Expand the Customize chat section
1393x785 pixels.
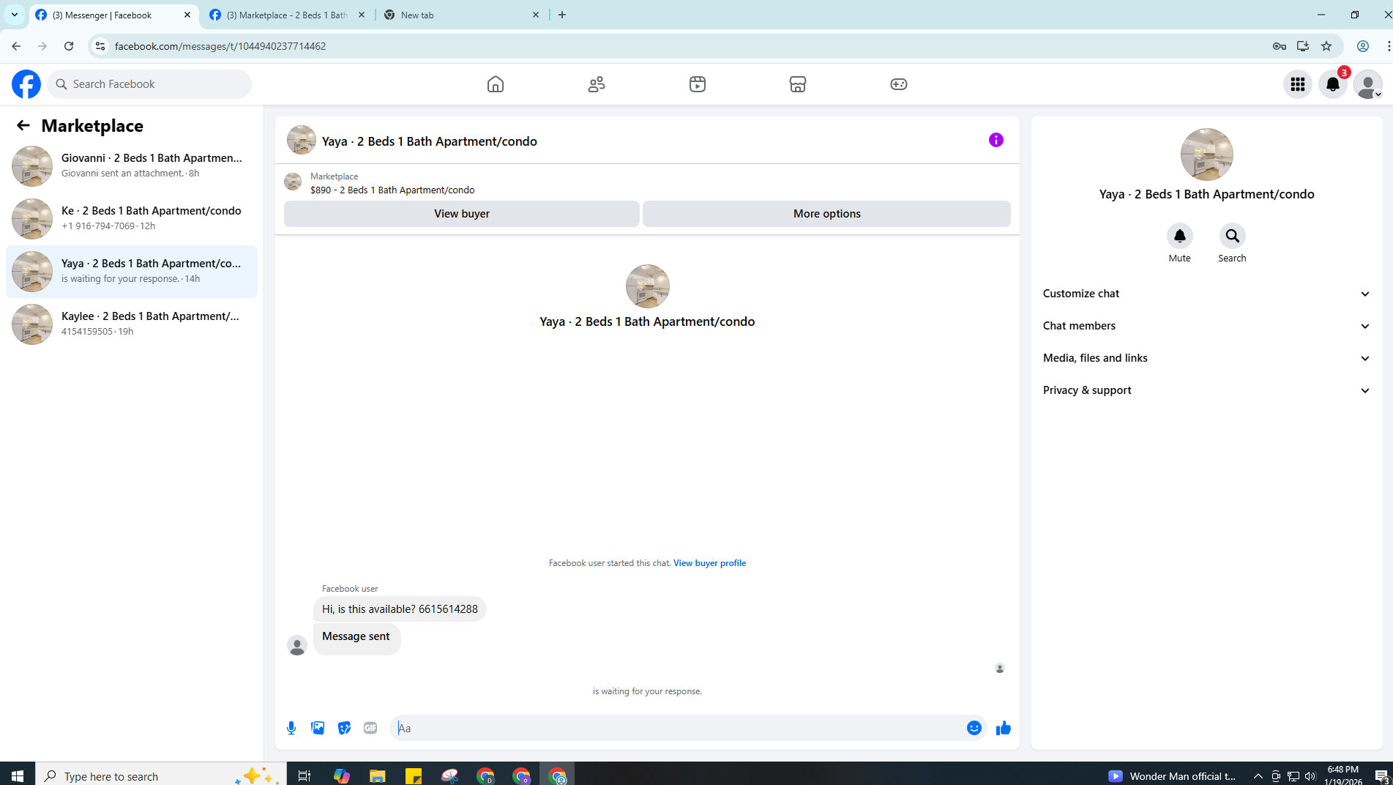pos(1206,294)
